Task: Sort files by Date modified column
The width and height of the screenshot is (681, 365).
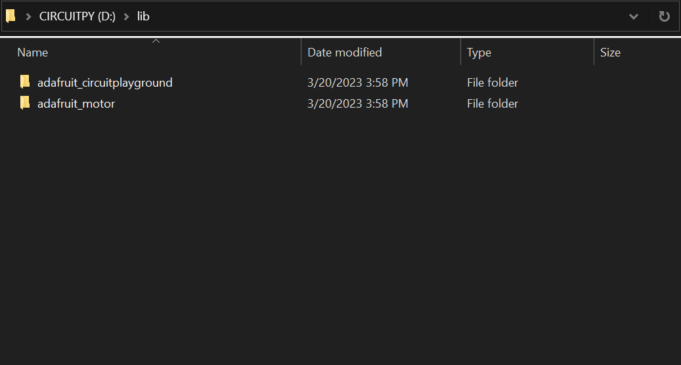Action: [x=345, y=53]
